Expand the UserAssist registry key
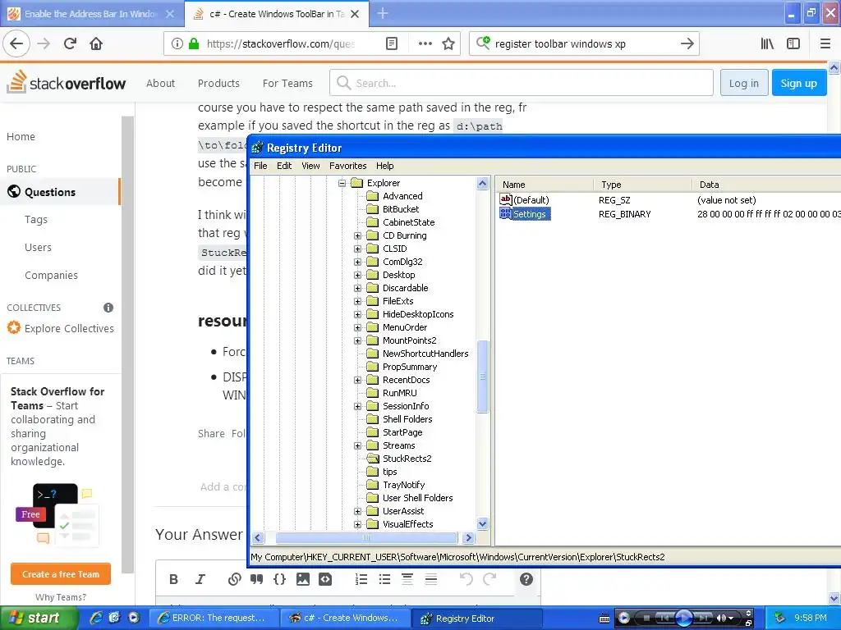The height and width of the screenshot is (630, 841). 358,511
